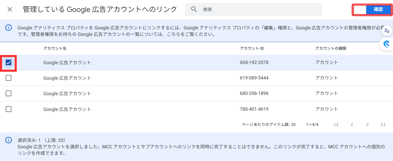Go to next page arrow
Screen dimensions: 393x161
tap(367, 125)
